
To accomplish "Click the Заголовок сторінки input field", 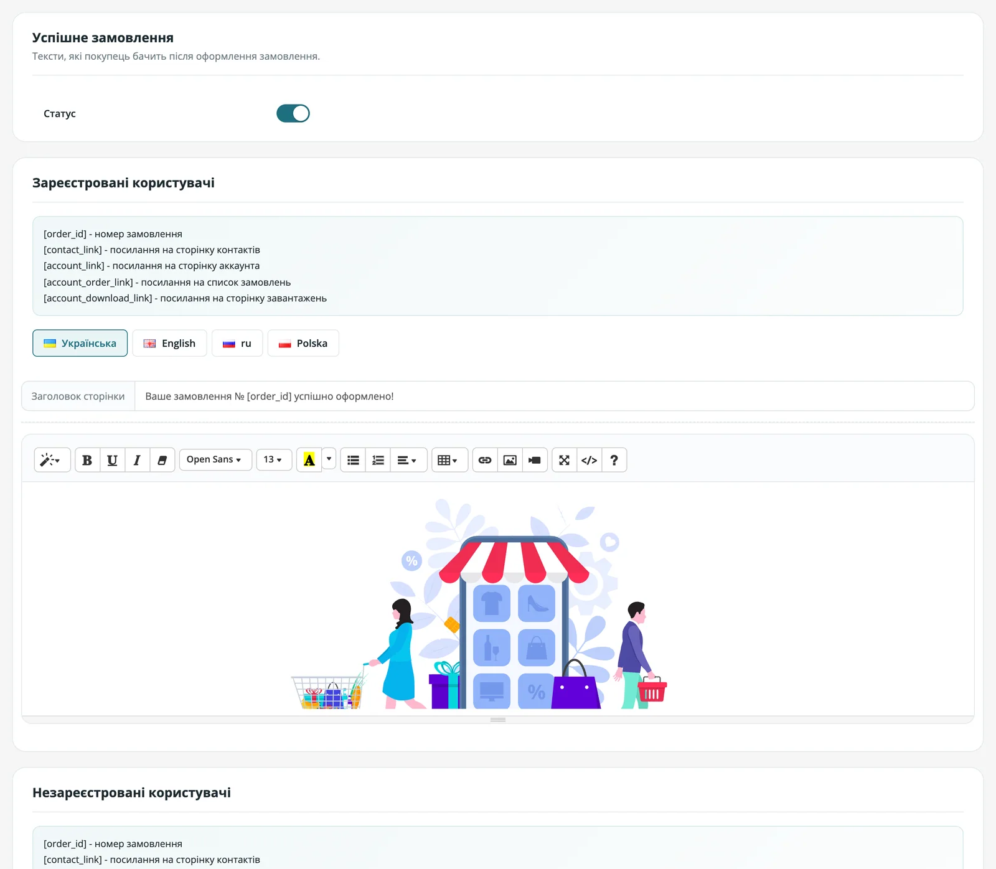I will click(554, 396).
